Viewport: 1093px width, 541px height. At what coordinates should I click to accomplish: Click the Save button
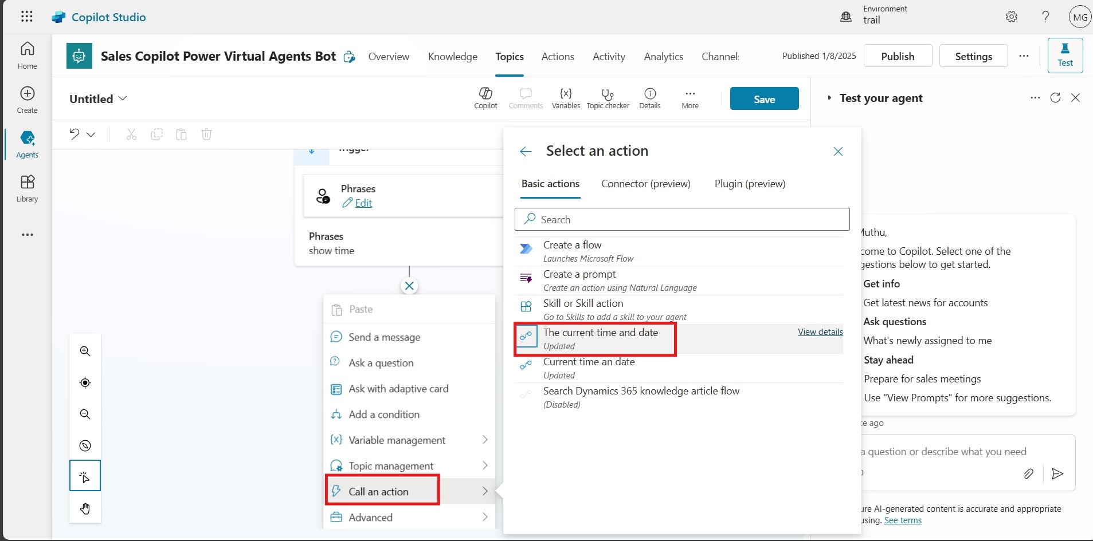pyautogui.click(x=764, y=99)
